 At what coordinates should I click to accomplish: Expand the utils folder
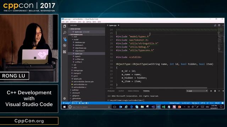[75, 67]
